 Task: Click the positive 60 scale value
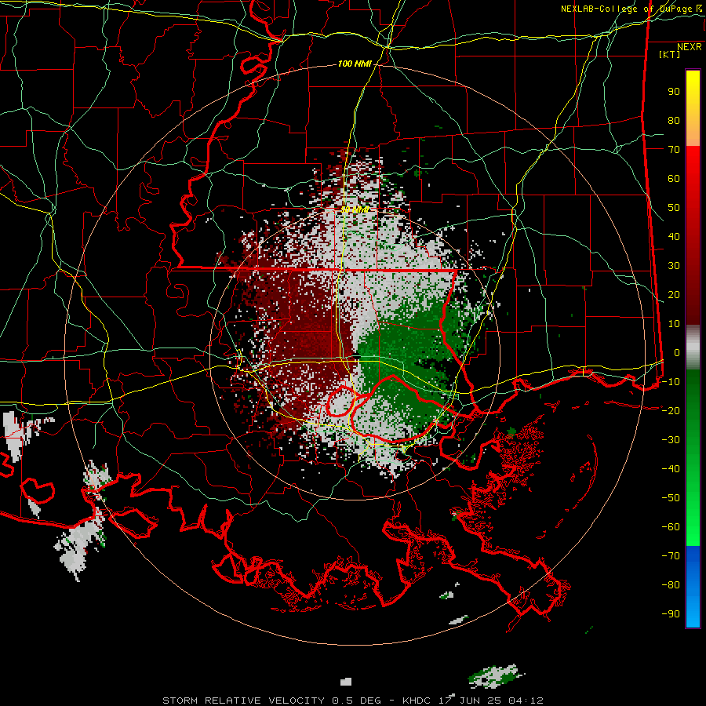(674, 178)
